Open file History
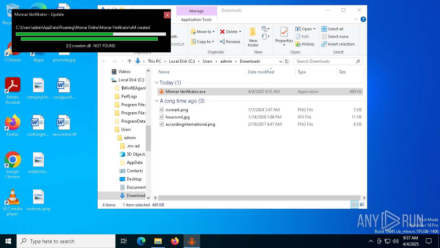Screen dimensions: 440x248 coord(305,44)
